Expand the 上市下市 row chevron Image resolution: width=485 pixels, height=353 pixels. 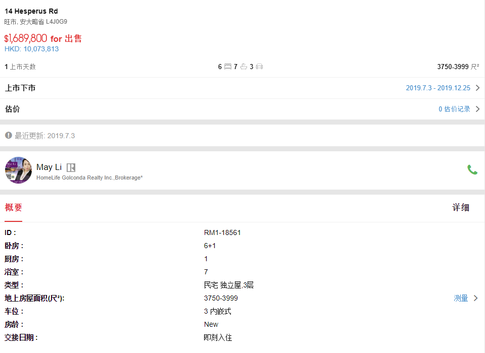point(477,88)
